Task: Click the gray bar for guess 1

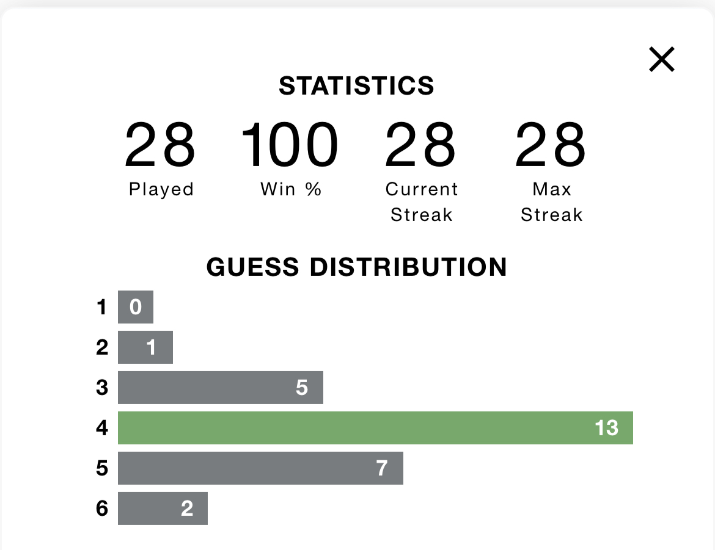Action: tap(136, 306)
